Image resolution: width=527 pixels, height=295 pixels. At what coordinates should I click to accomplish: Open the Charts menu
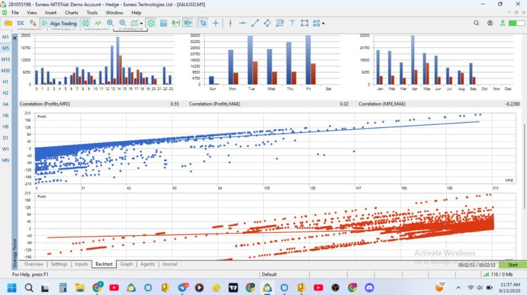tap(71, 13)
